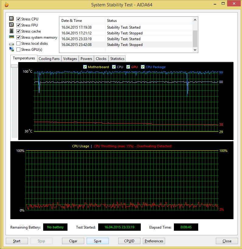Click the FPU icon beside Stress FPU
This screenshot has width=242, height=249.
[12, 25]
